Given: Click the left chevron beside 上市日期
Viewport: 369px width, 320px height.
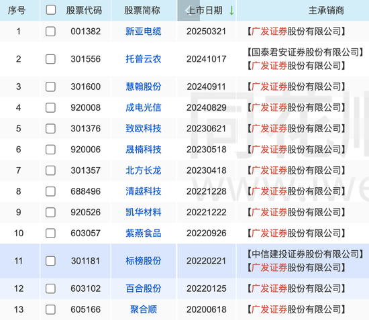Looking at the screenshot, I should click(x=188, y=10).
